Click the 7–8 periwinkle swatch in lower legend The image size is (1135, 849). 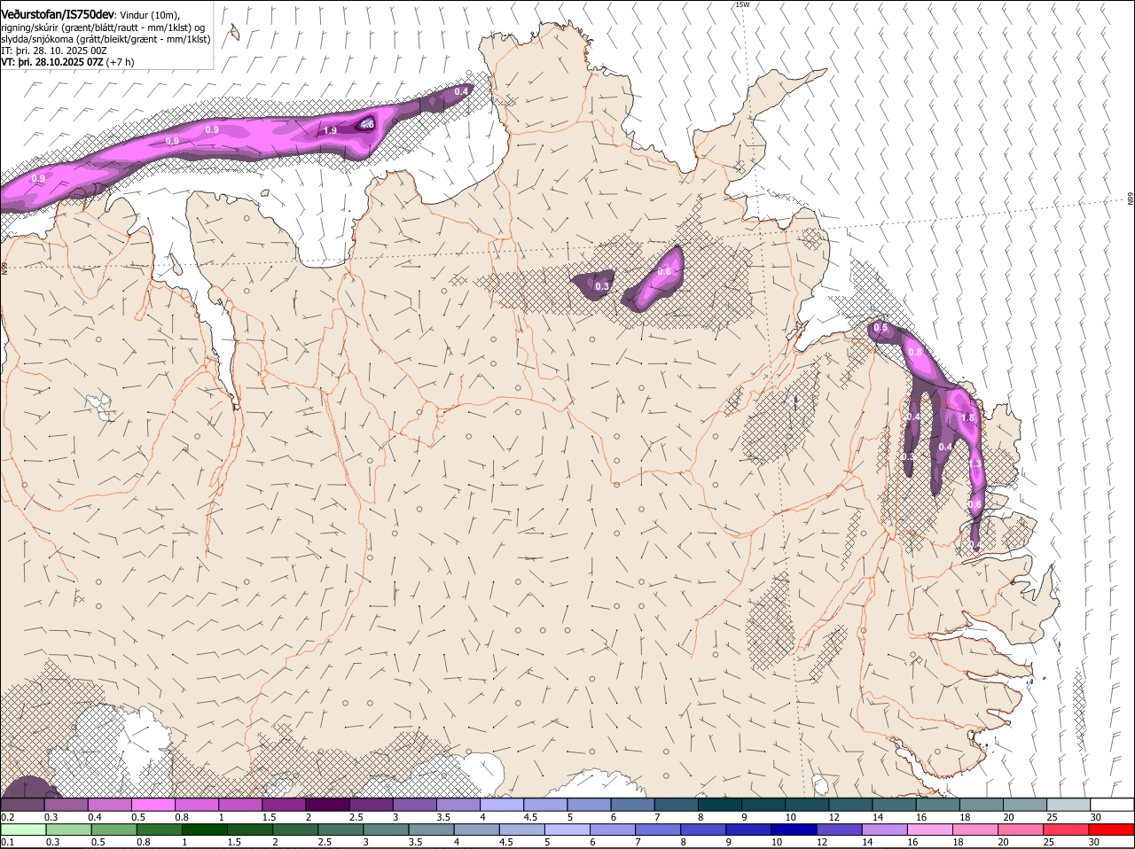[658, 830]
